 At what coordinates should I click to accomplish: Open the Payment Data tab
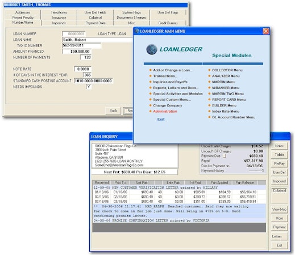click(95, 23)
